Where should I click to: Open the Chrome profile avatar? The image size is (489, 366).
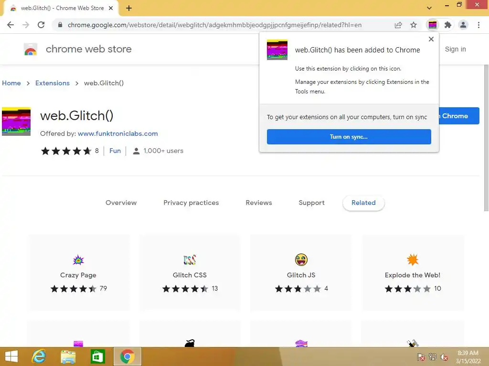(x=463, y=25)
